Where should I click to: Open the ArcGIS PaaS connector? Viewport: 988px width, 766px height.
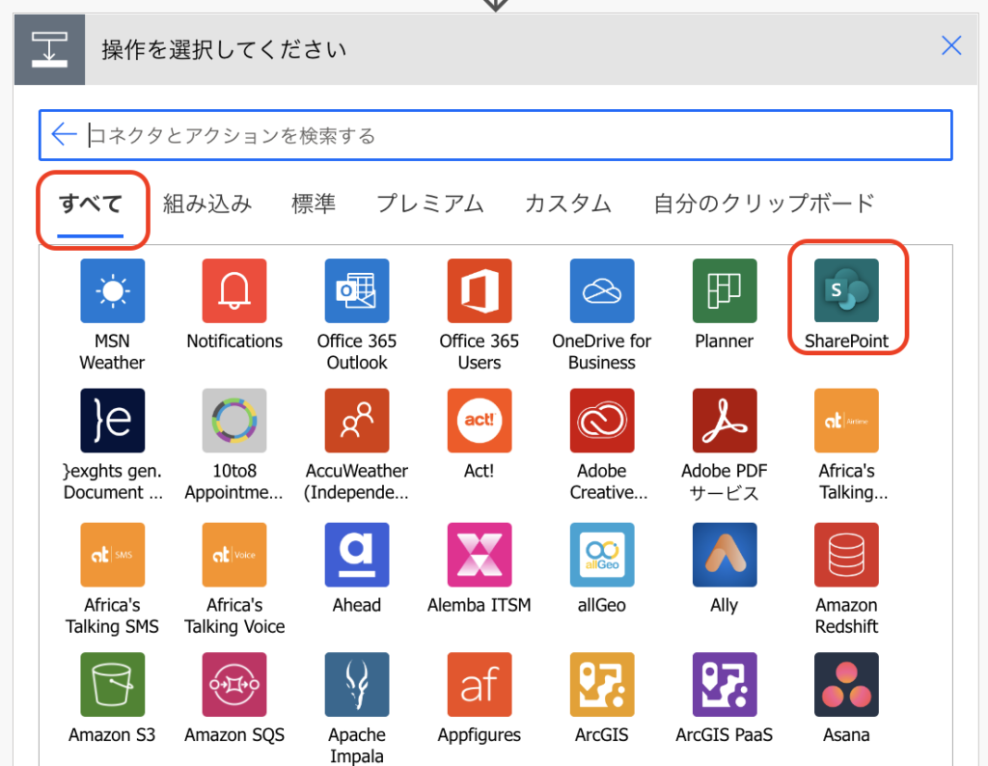[725, 684]
